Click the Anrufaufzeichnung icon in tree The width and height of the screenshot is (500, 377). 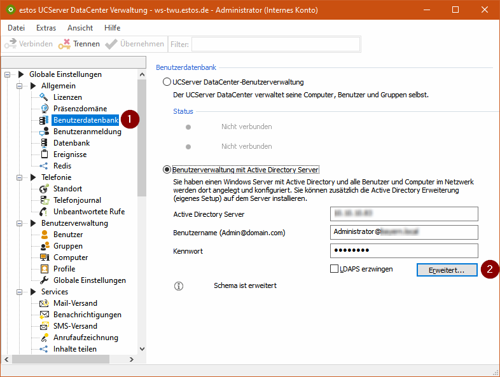point(44,338)
